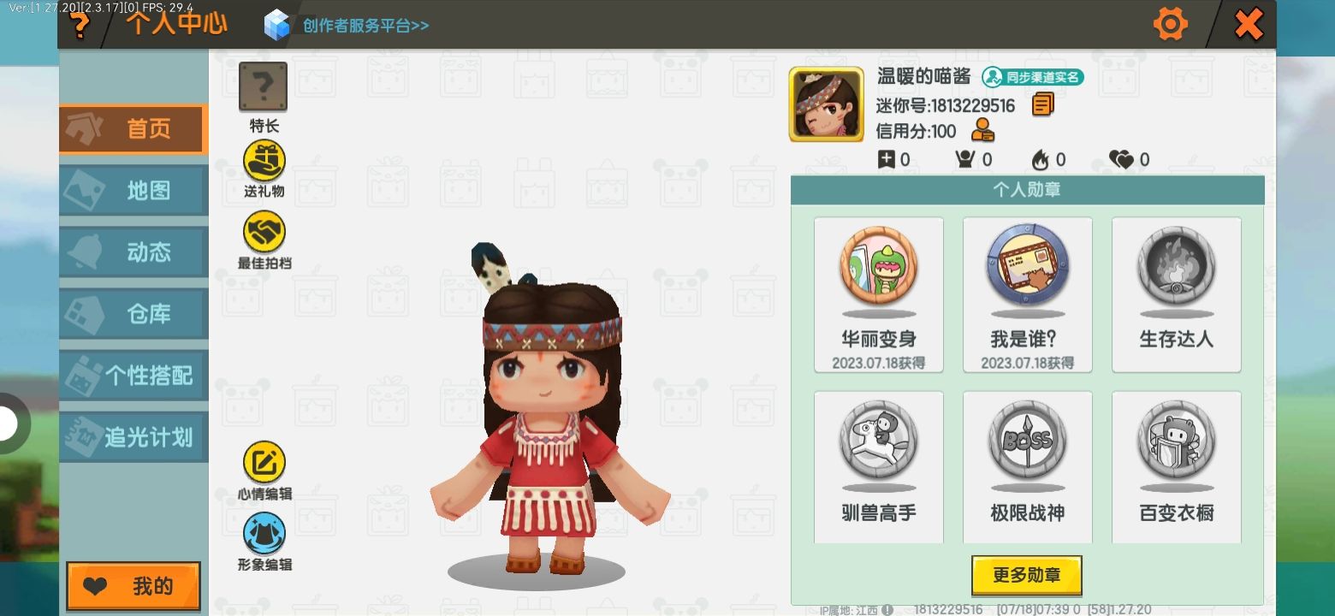Open 形象编辑 avatar editor icon

point(264,534)
